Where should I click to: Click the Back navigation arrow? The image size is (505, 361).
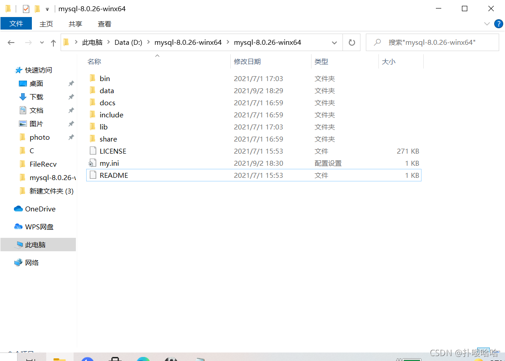(x=11, y=43)
